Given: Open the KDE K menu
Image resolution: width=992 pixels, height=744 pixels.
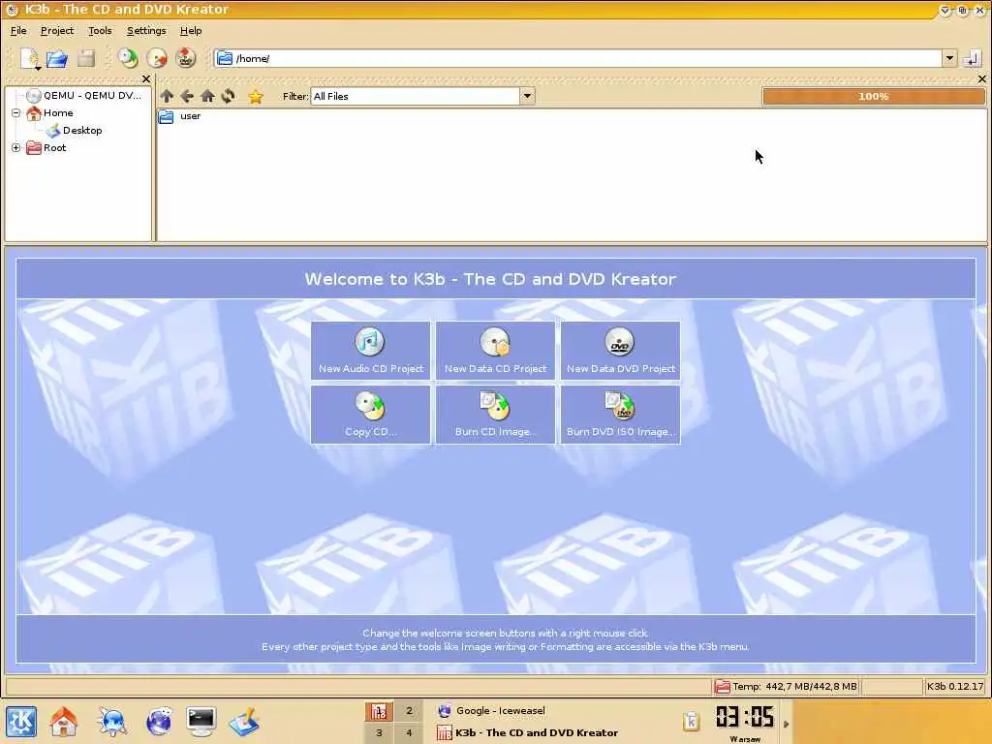Looking at the screenshot, I should tap(21, 721).
